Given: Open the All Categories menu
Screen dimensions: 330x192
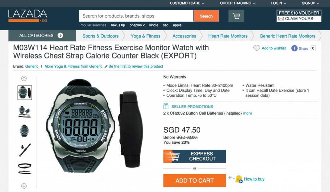Looking at the screenshot, I should tap(42, 36).
